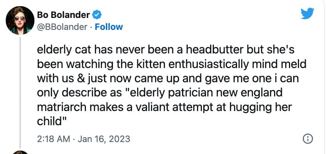Open Bo Bolander's profile picture
The height and width of the screenshot is (154, 326).
[21, 21]
